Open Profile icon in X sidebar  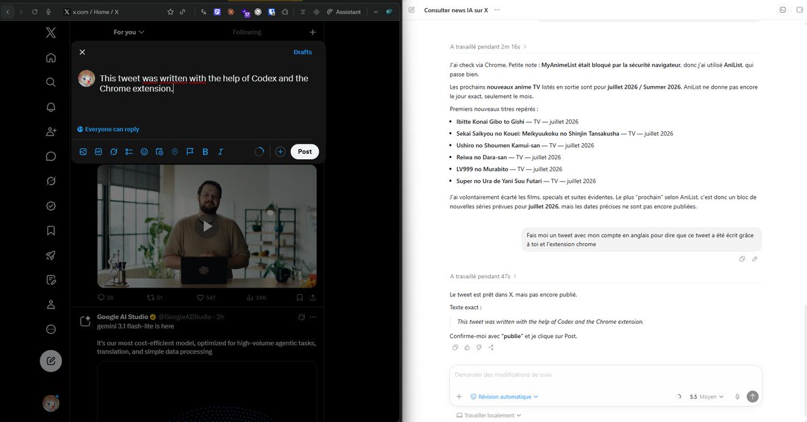pos(51,304)
